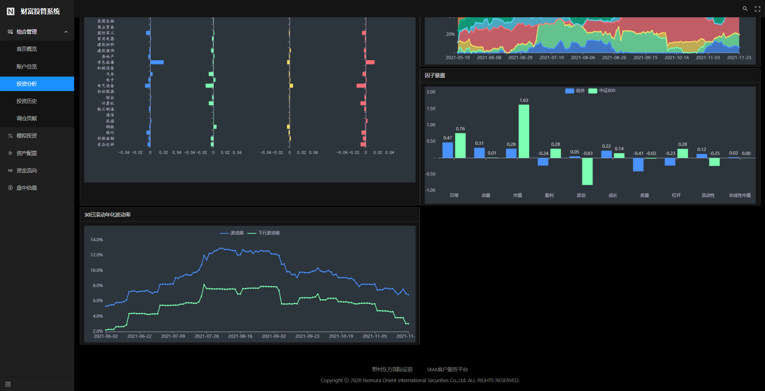Click the 30日滚动年化波动率 panel title
This screenshot has height=391, width=765.
pos(107,215)
